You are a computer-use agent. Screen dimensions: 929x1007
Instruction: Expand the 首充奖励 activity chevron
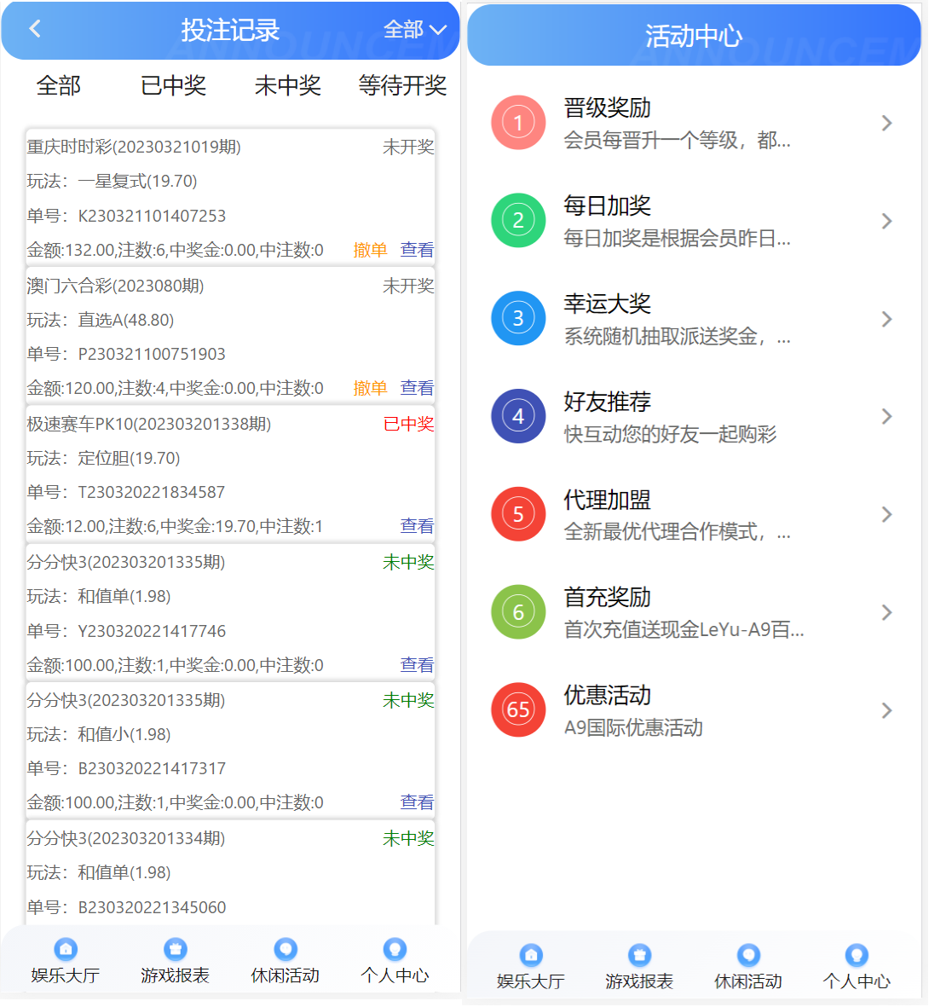[x=886, y=612]
